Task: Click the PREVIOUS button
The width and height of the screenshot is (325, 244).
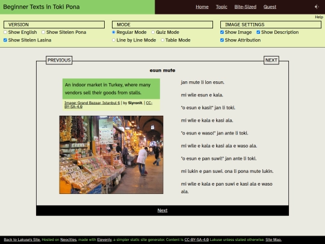Action: [59, 60]
